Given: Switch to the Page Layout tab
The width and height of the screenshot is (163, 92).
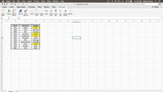Looking at the screenshot, I should (x=21, y=7).
